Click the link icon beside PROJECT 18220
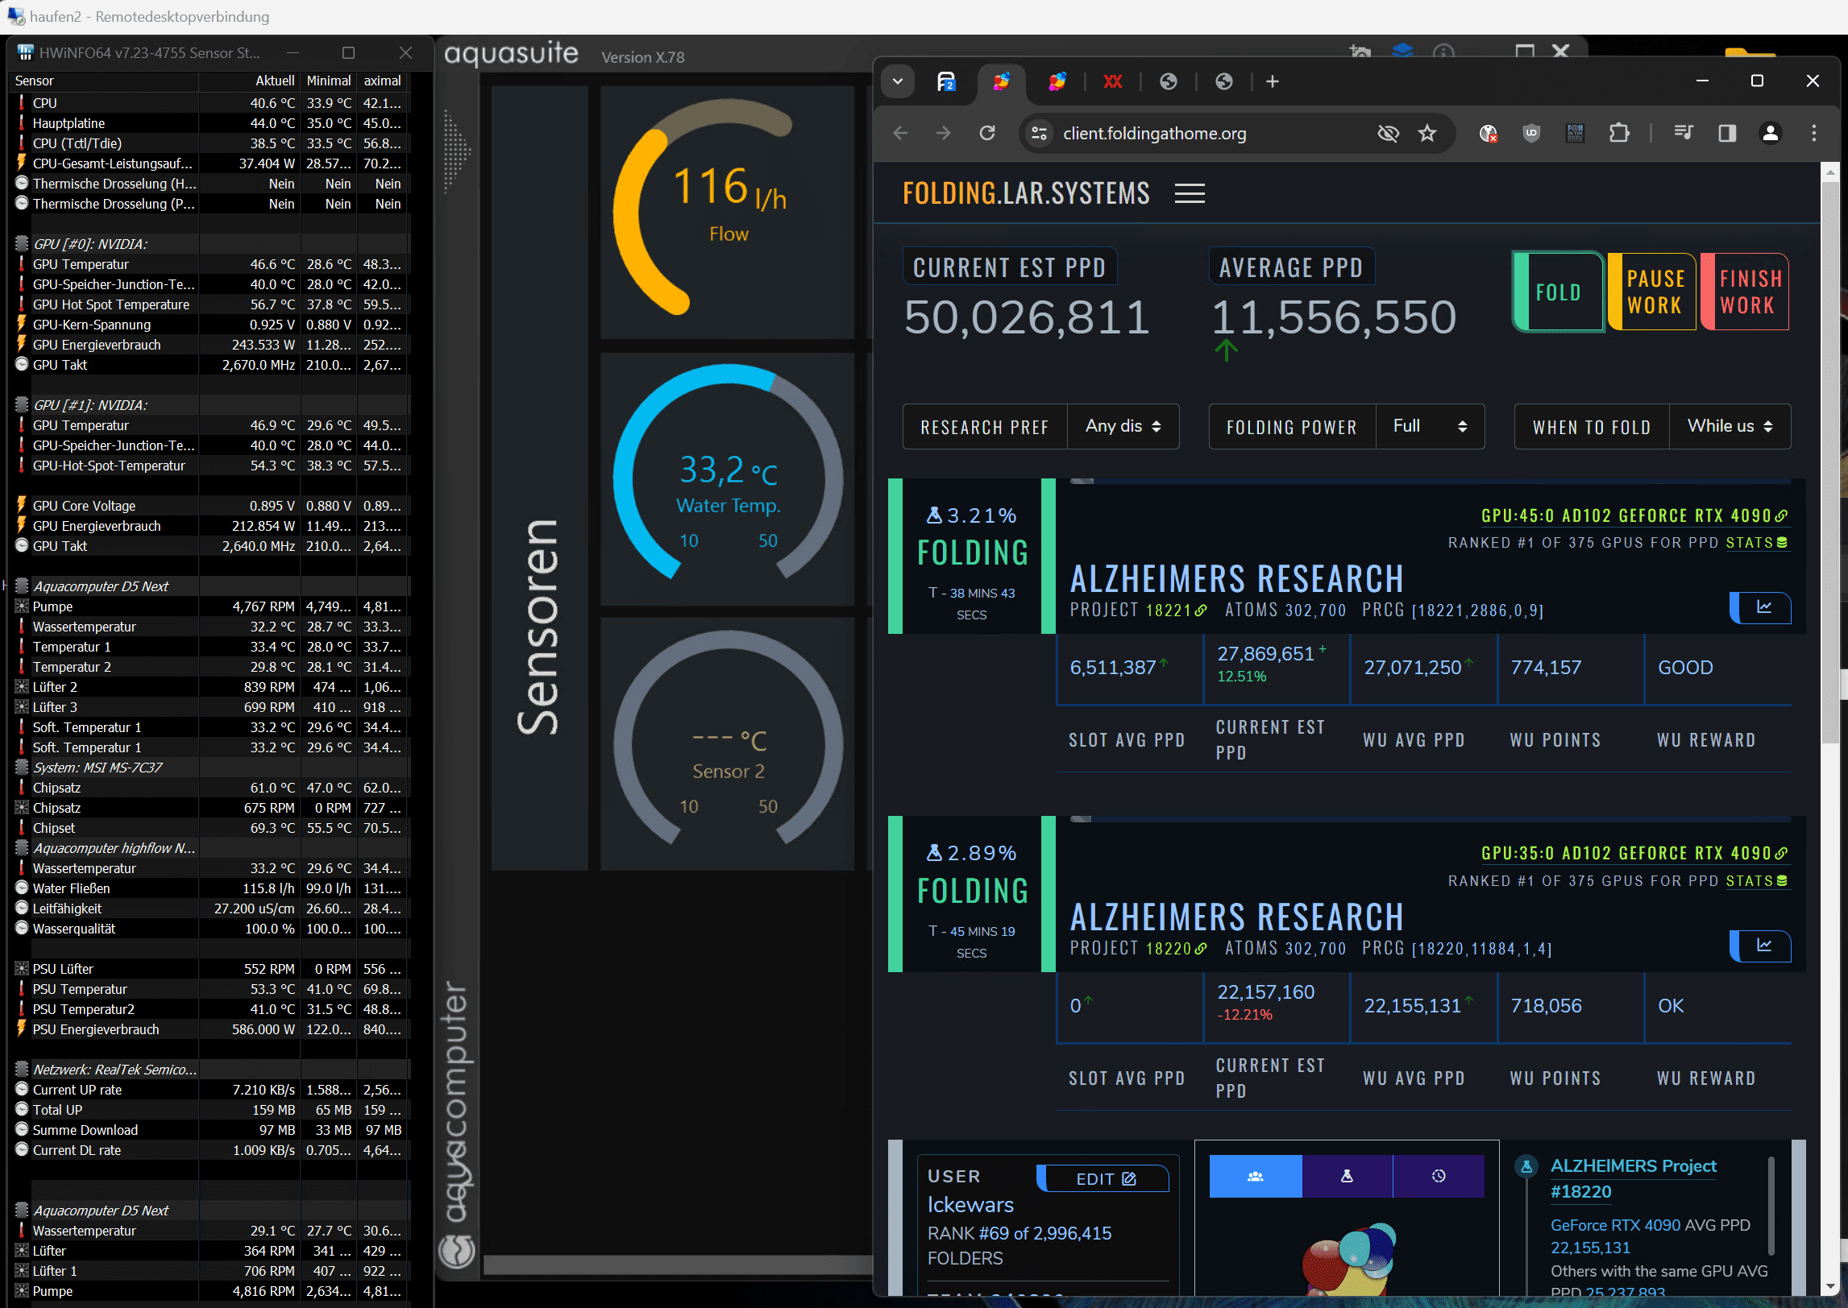1848x1308 pixels. 1201,949
